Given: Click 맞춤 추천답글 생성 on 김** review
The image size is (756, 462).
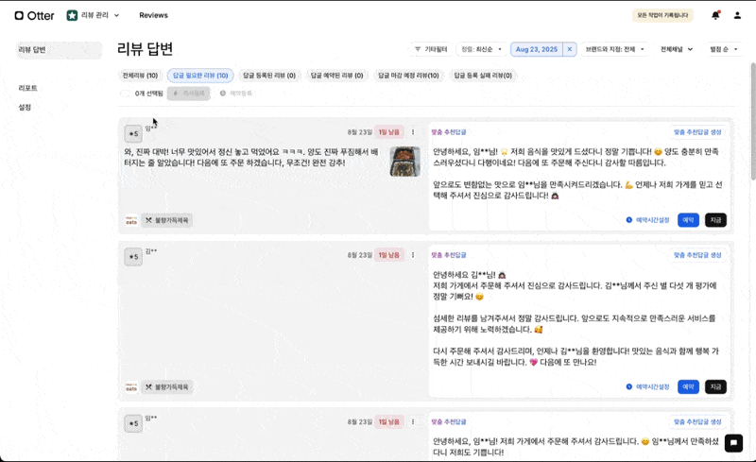Looking at the screenshot, I should 697,255.
